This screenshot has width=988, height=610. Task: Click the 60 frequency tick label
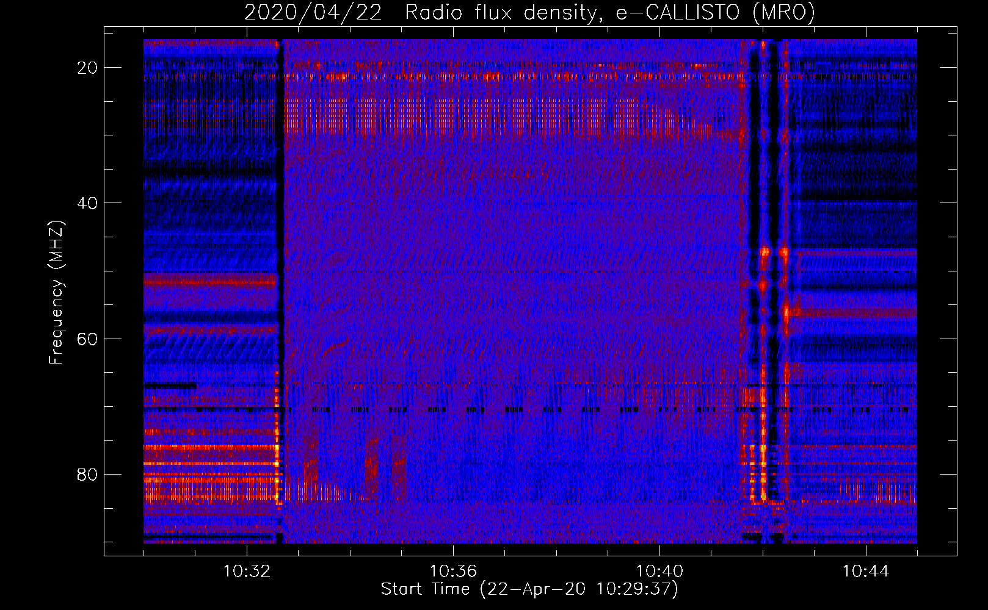click(87, 339)
